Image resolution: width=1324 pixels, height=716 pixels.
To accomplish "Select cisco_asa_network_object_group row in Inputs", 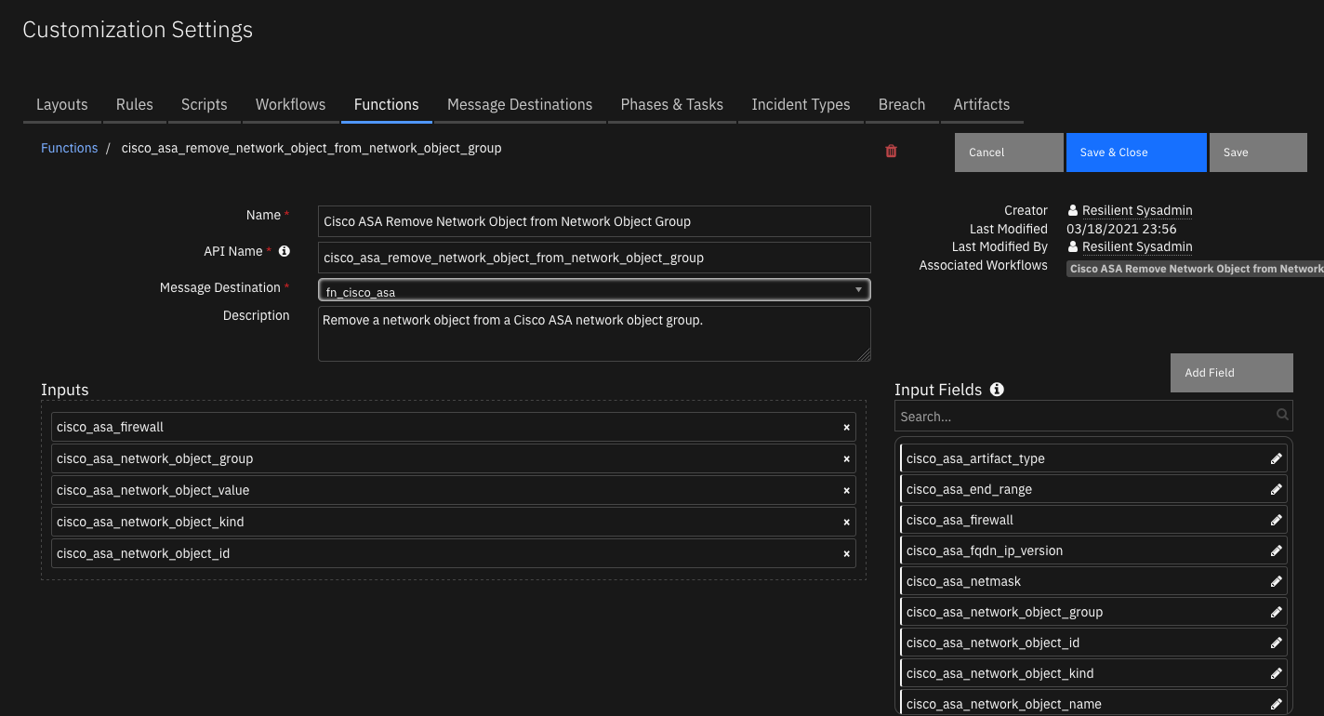I will (454, 459).
